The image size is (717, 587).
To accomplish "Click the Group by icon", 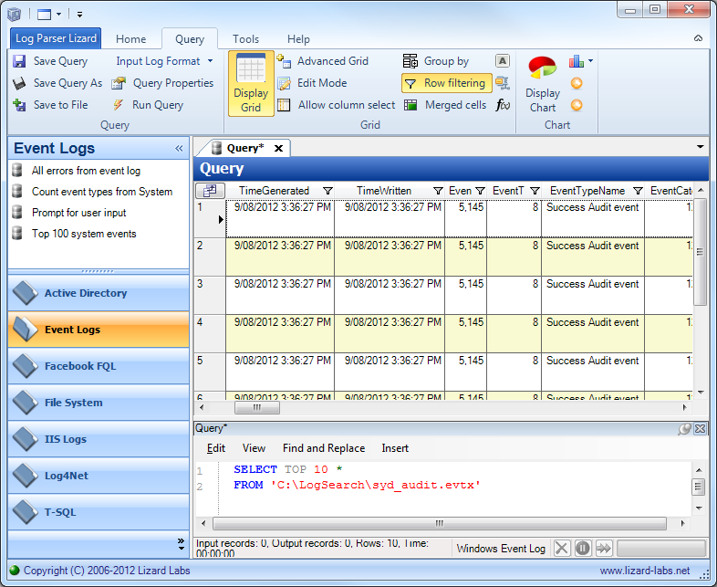I will [410, 61].
